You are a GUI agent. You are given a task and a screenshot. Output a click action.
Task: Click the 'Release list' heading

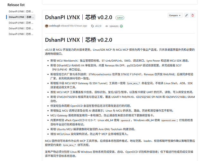[x=16, y=5]
